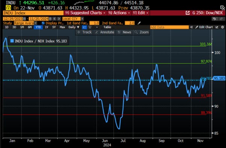The width and height of the screenshot is (226, 148).
Task: Click the undo arrow button
Action: pos(214,19)
